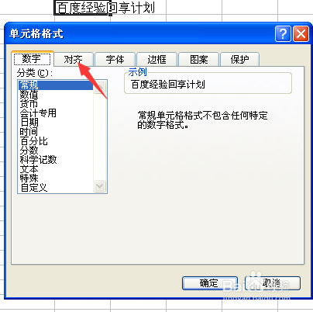Go to the 图案 tab
This screenshot has width=313, height=312.
(198, 60)
